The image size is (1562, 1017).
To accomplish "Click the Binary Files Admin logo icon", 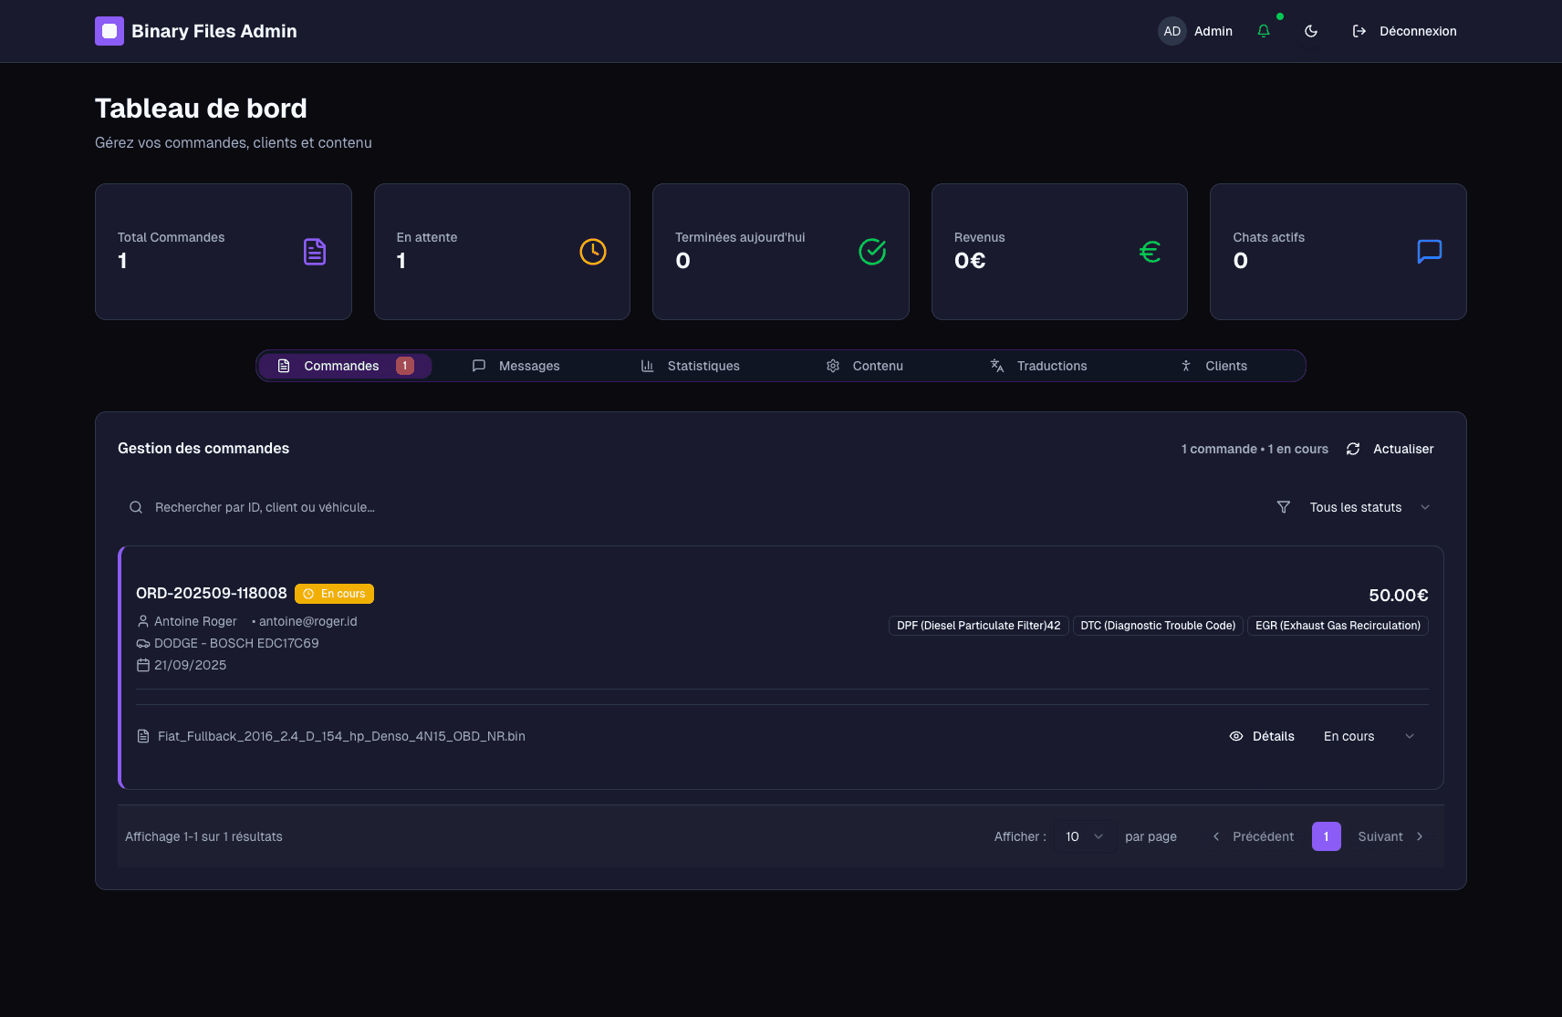I will click(109, 31).
